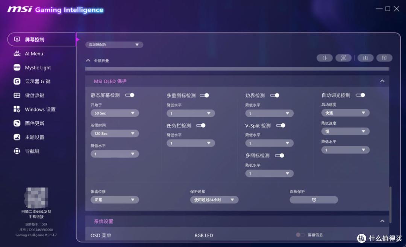Click the 扫描二维码或复制手机链接 text
Viewport: 406px width, 247px height.
[x=36, y=214]
